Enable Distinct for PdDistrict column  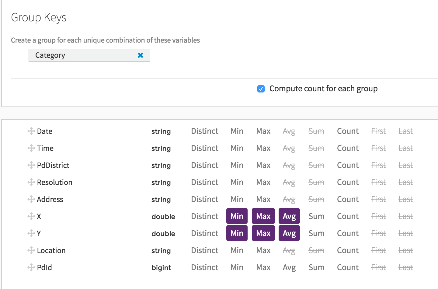tap(205, 165)
